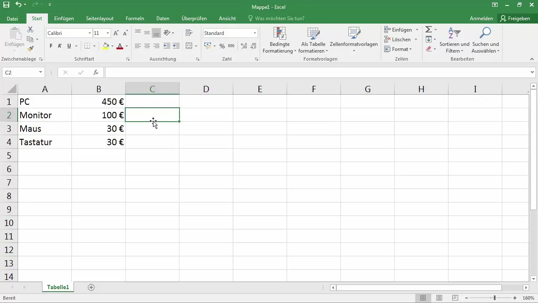Switch to the Einfügen ribbon tab
Image resolution: width=538 pixels, height=303 pixels.
click(x=64, y=19)
